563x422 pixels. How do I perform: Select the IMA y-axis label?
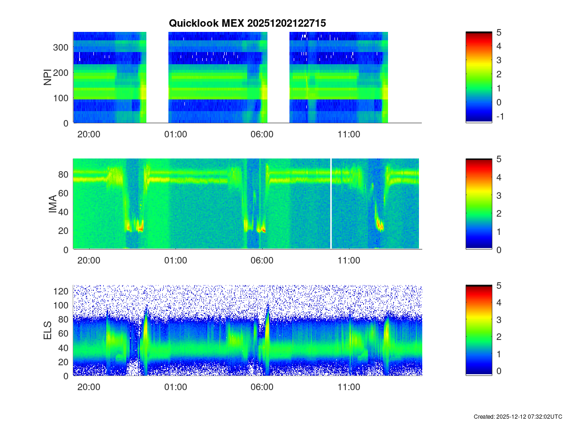(53, 204)
